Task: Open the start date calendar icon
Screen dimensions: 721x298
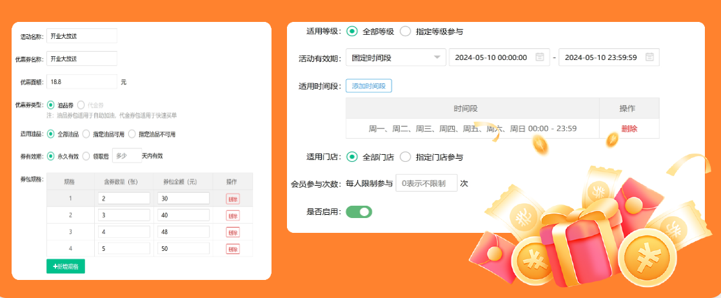Action: click(540, 57)
